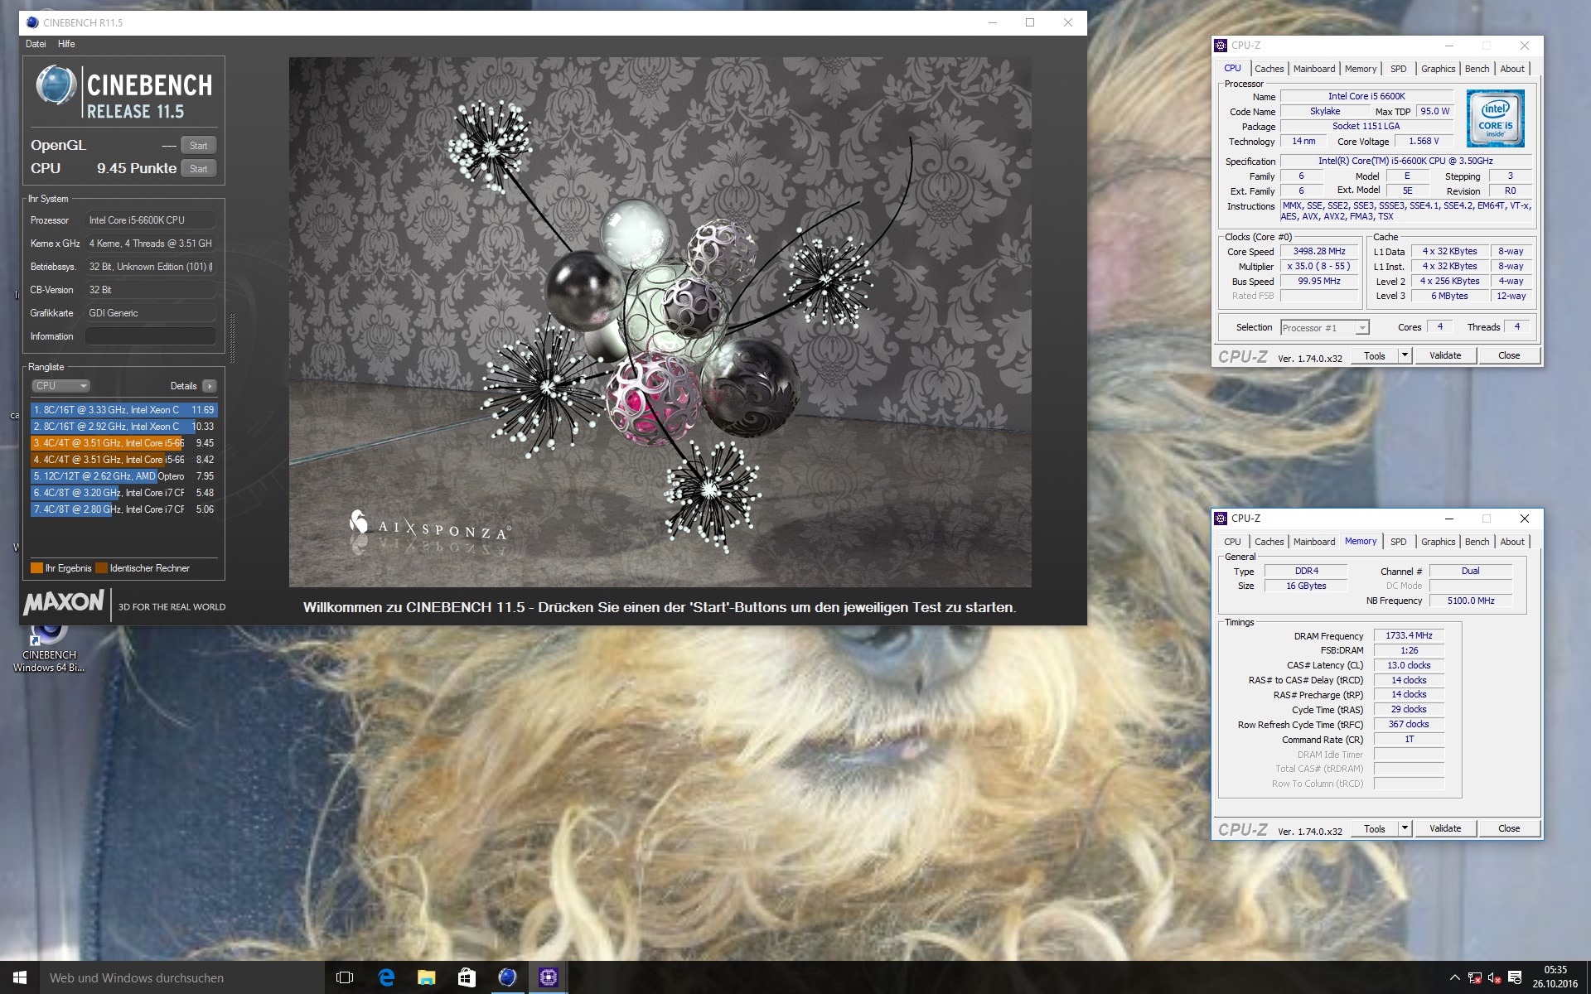Open Mainboard tab in lower CPU-Z window

click(x=1314, y=542)
